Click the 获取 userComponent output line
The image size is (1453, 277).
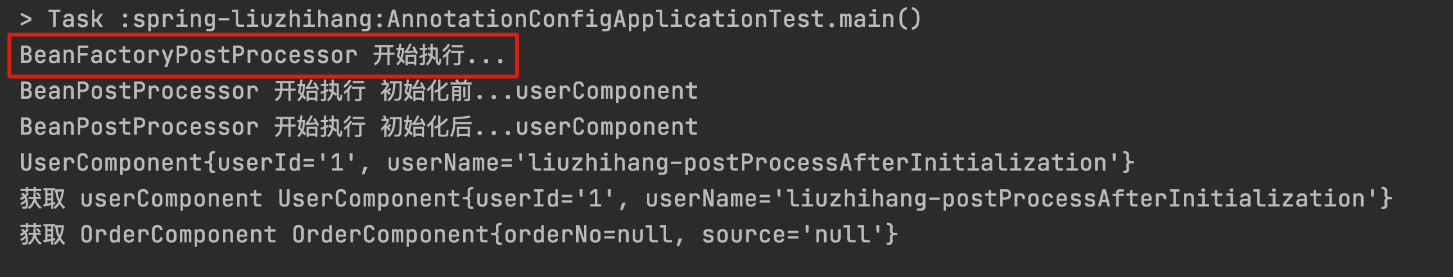pyautogui.click(x=706, y=199)
